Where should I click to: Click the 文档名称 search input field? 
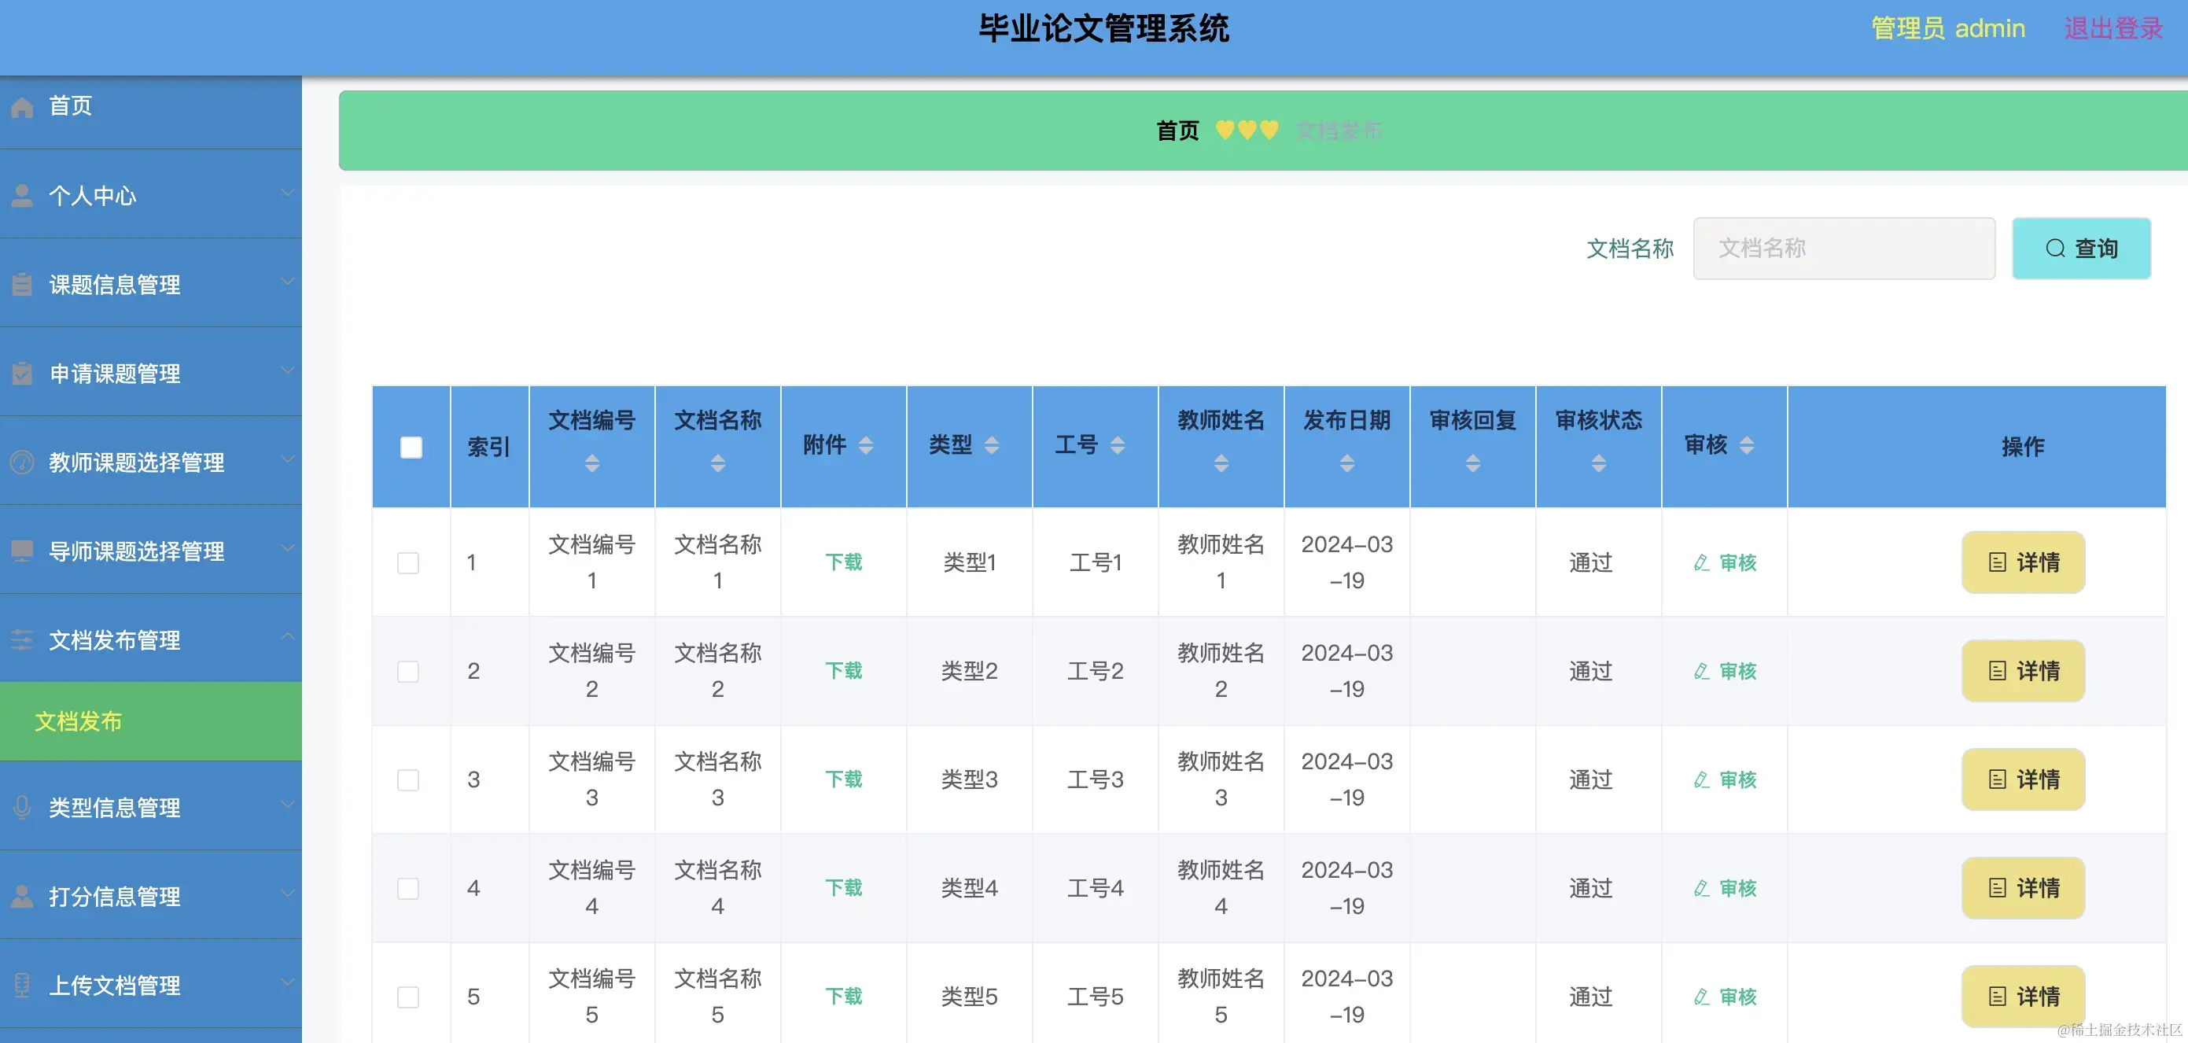coord(1844,248)
